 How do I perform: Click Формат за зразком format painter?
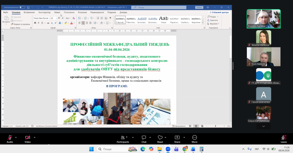pos(20,24)
